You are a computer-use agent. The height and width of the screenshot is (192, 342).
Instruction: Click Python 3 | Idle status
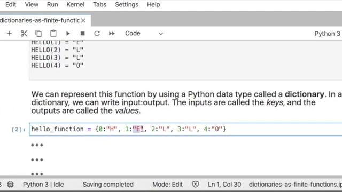[43, 185]
